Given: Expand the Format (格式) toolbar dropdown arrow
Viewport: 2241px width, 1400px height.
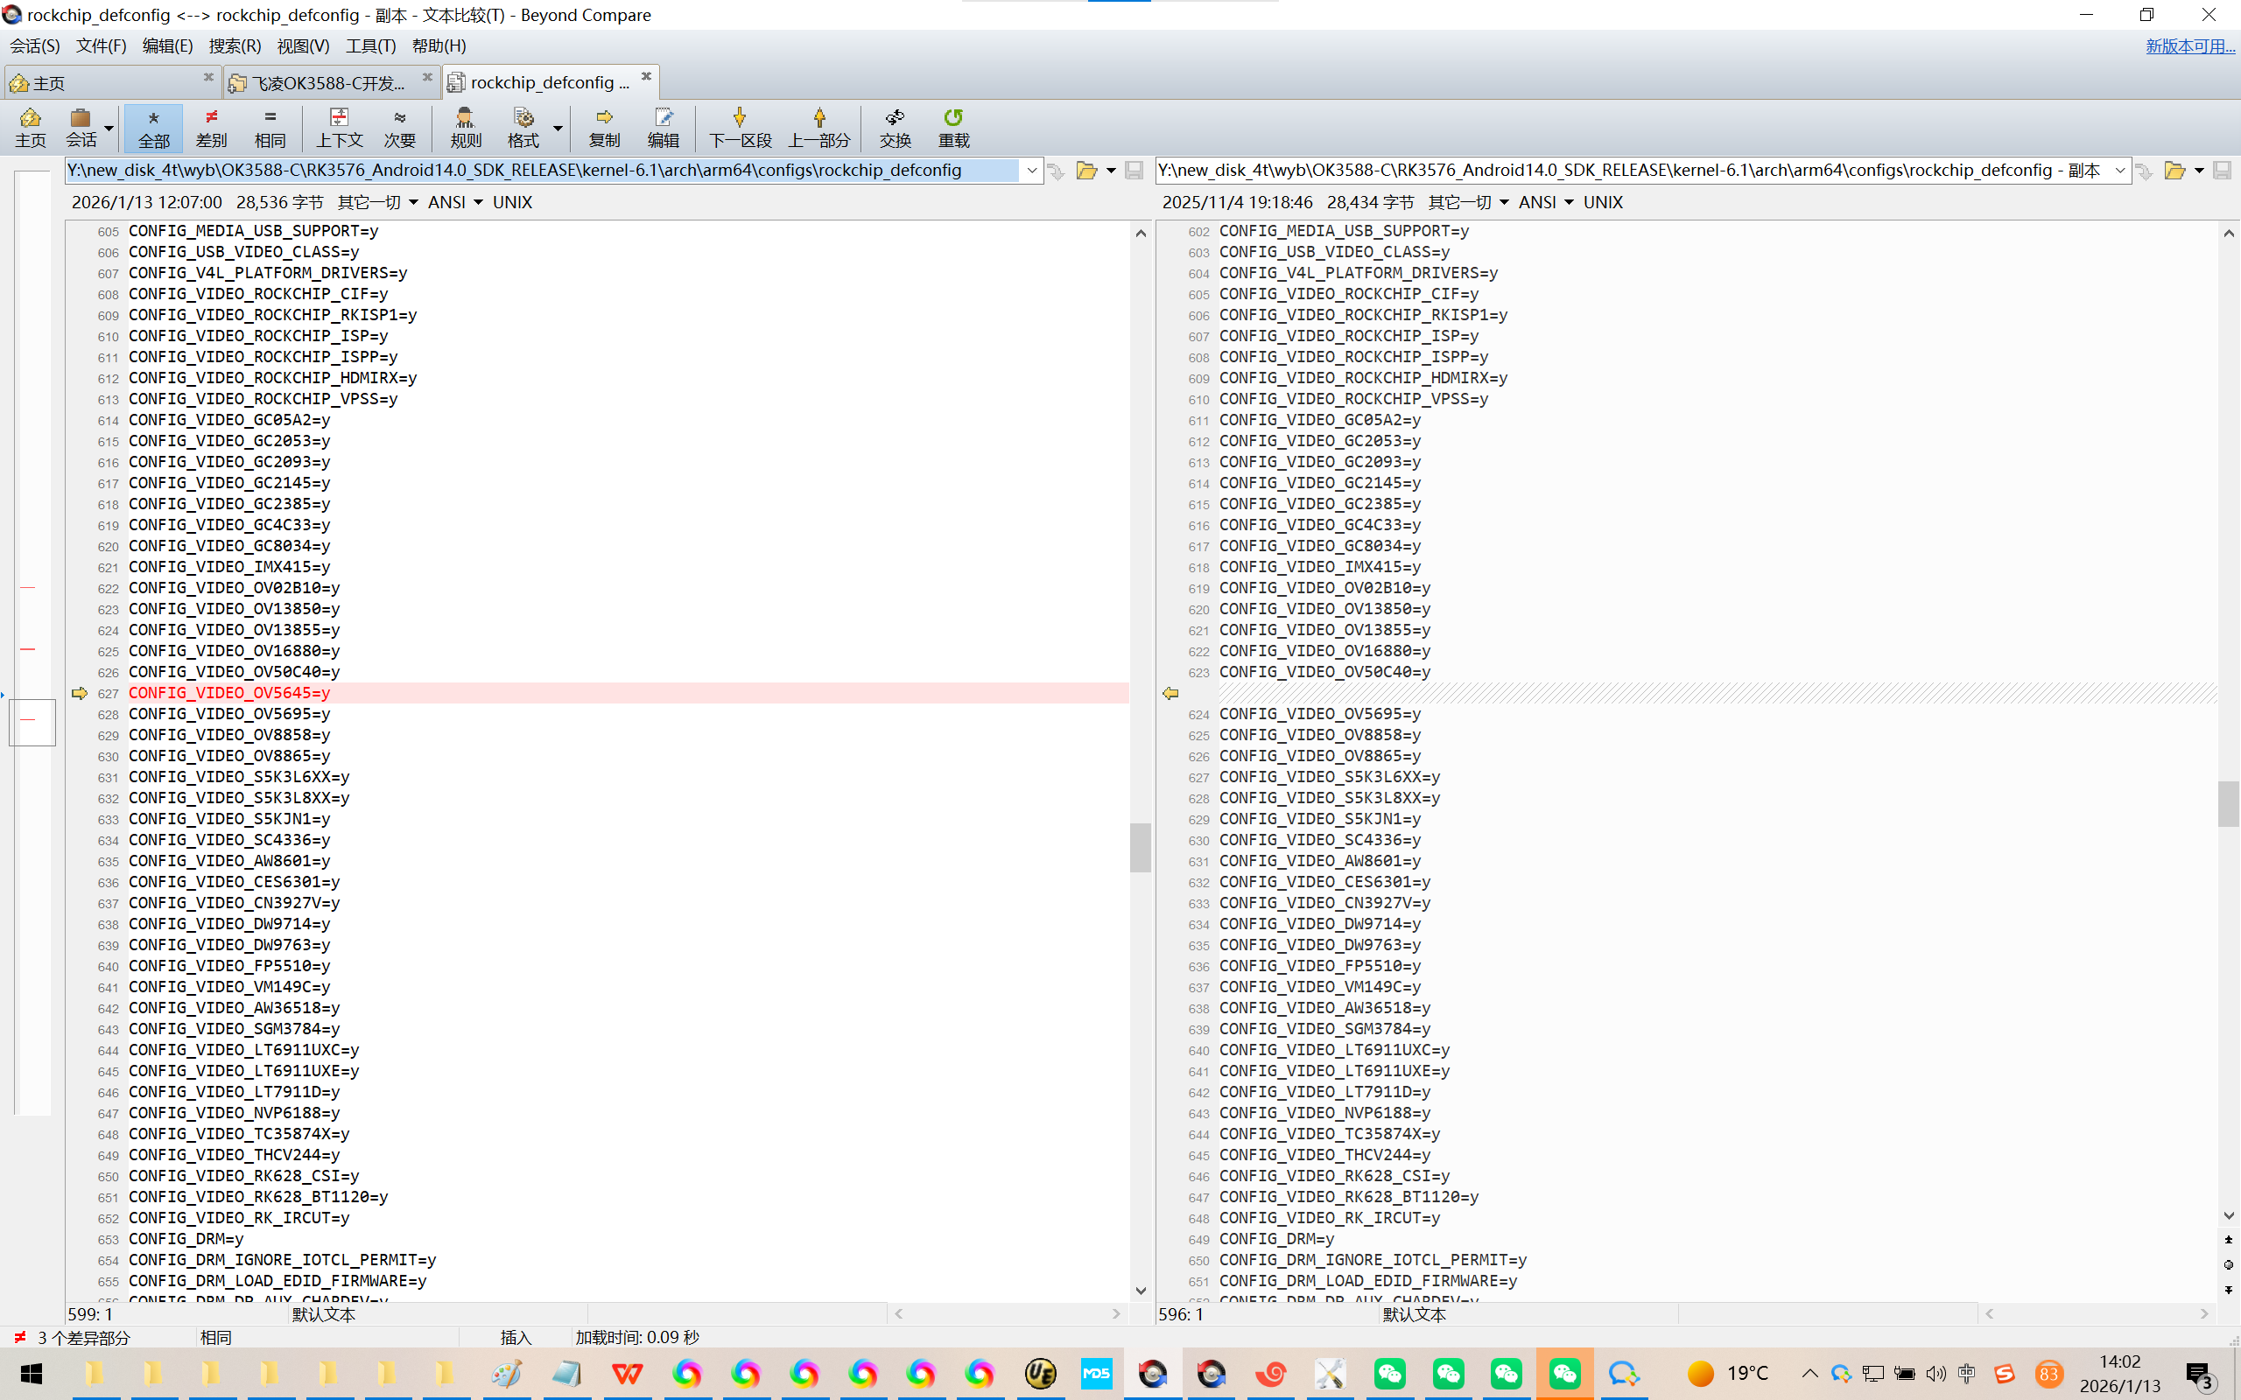Looking at the screenshot, I should [558, 128].
